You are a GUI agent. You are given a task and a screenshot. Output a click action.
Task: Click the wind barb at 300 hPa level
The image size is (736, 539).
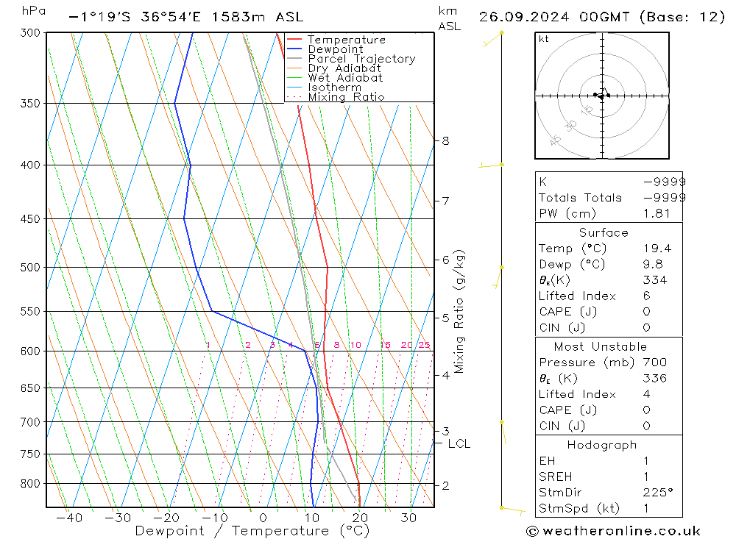pos(493,39)
